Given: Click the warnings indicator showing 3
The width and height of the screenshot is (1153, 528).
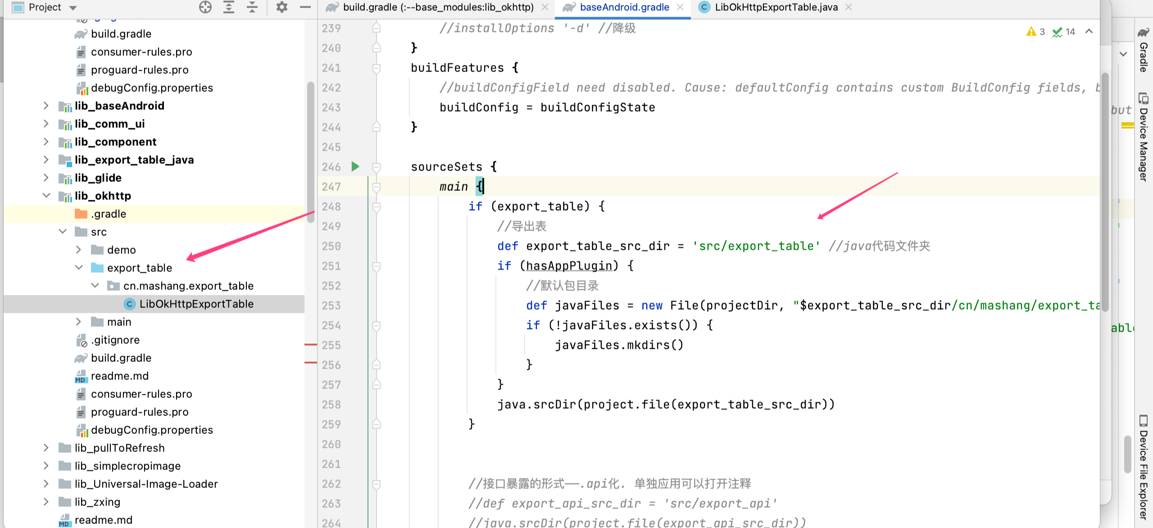Looking at the screenshot, I should click(x=1035, y=32).
